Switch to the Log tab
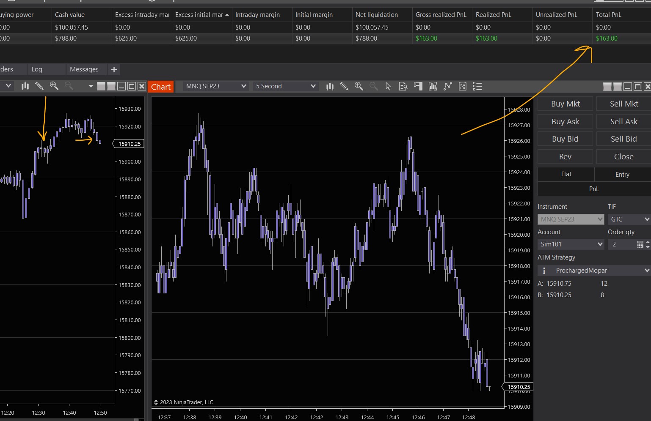Image resolution: width=651 pixels, height=421 pixels. click(37, 69)
